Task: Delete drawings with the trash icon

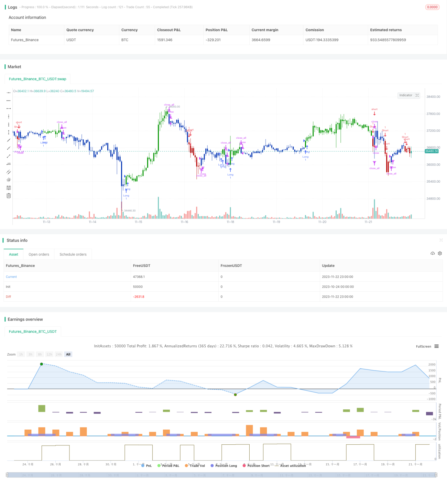Action: [9, 196]
